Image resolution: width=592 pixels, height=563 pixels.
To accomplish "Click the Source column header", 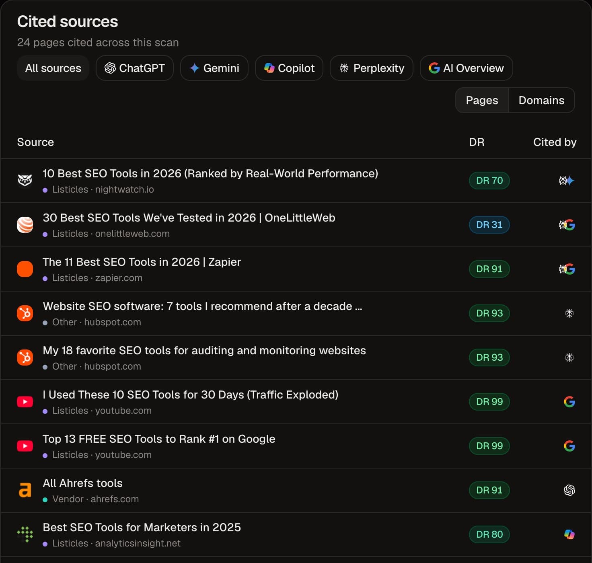I will (35, 142).
